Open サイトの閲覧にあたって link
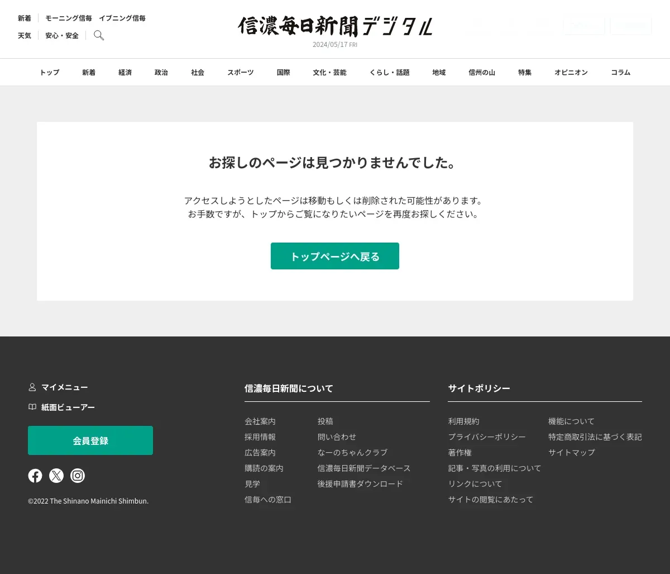 [x=491, y=500]
